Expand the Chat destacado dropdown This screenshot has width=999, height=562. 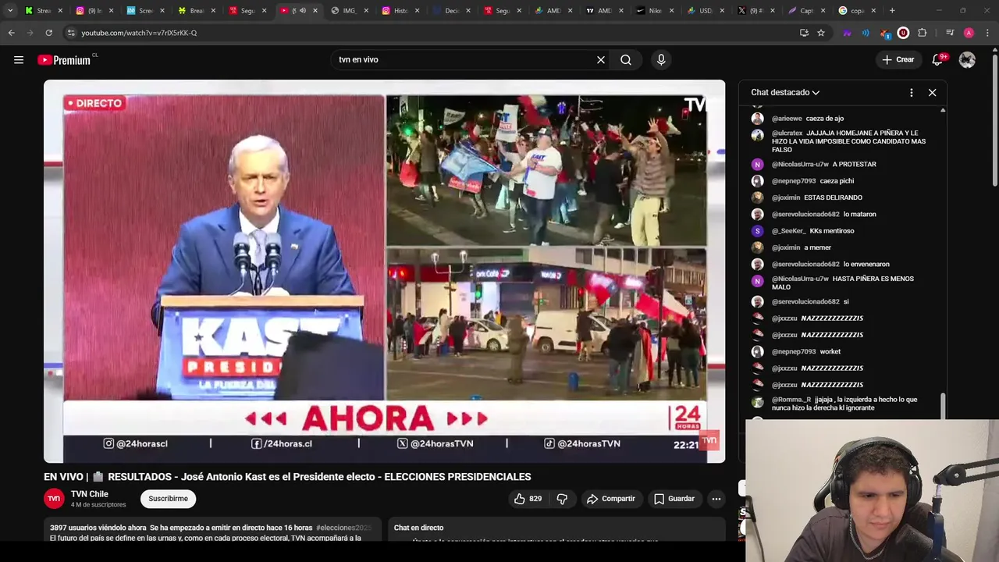tap(785, 92)
